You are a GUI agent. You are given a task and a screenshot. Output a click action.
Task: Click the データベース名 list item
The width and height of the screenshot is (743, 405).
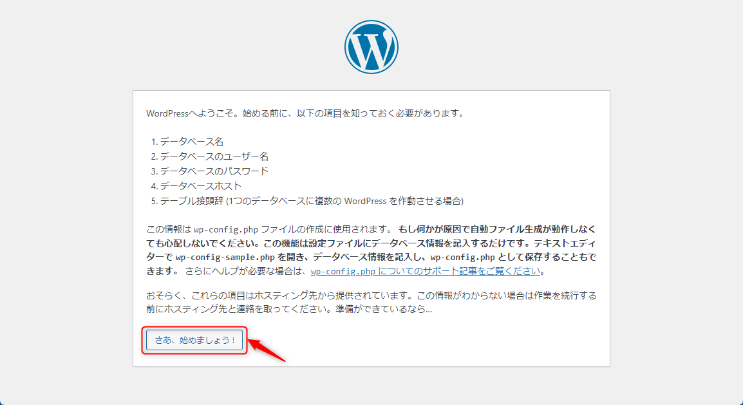191,142
